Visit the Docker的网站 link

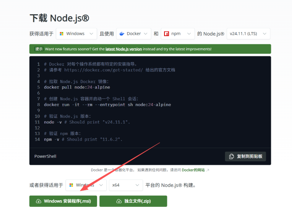pos(193,170)
